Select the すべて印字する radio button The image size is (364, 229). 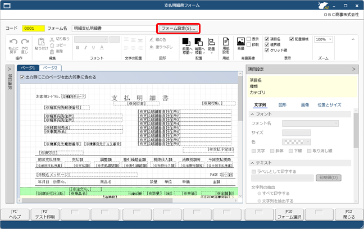[260, 193]
